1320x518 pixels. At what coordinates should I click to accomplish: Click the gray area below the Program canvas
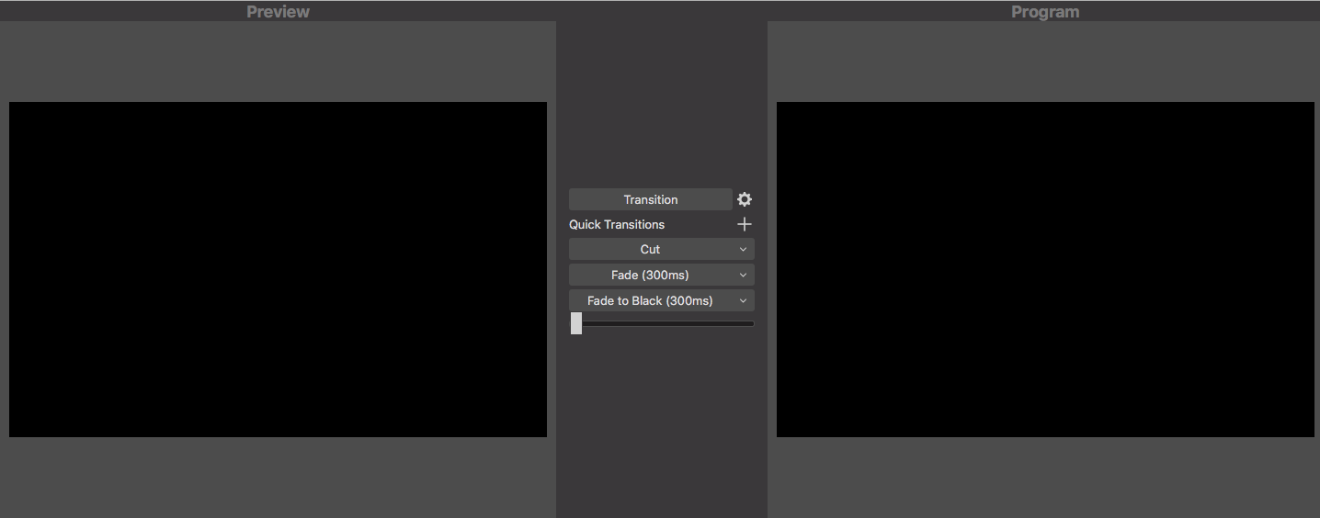coord(1045,478)
